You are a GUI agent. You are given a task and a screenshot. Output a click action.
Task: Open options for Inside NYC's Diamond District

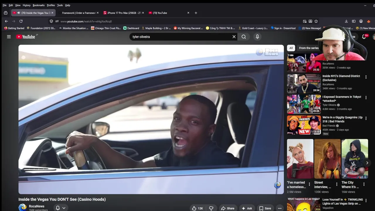pos(366,77)
